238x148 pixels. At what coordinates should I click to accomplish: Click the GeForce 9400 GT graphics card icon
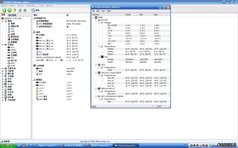[x=99, y=88]
